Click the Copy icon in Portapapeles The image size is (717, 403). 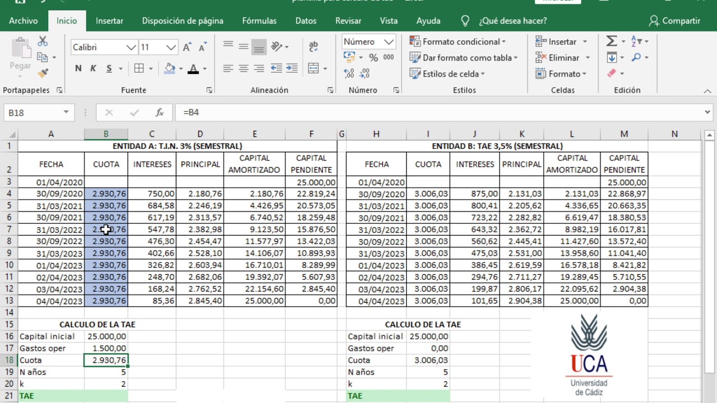[43, 57]
